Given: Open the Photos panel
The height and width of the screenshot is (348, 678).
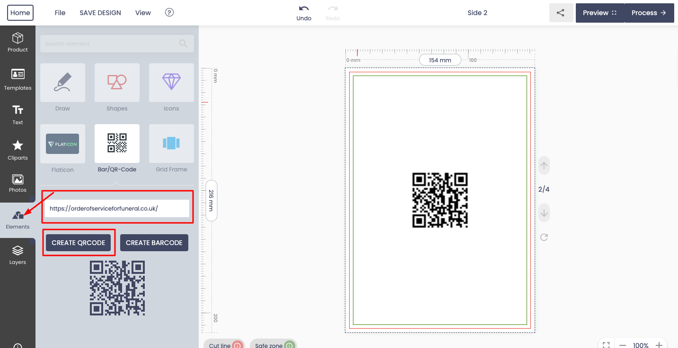Looking at the screenshot, I should tap(18, 183).
